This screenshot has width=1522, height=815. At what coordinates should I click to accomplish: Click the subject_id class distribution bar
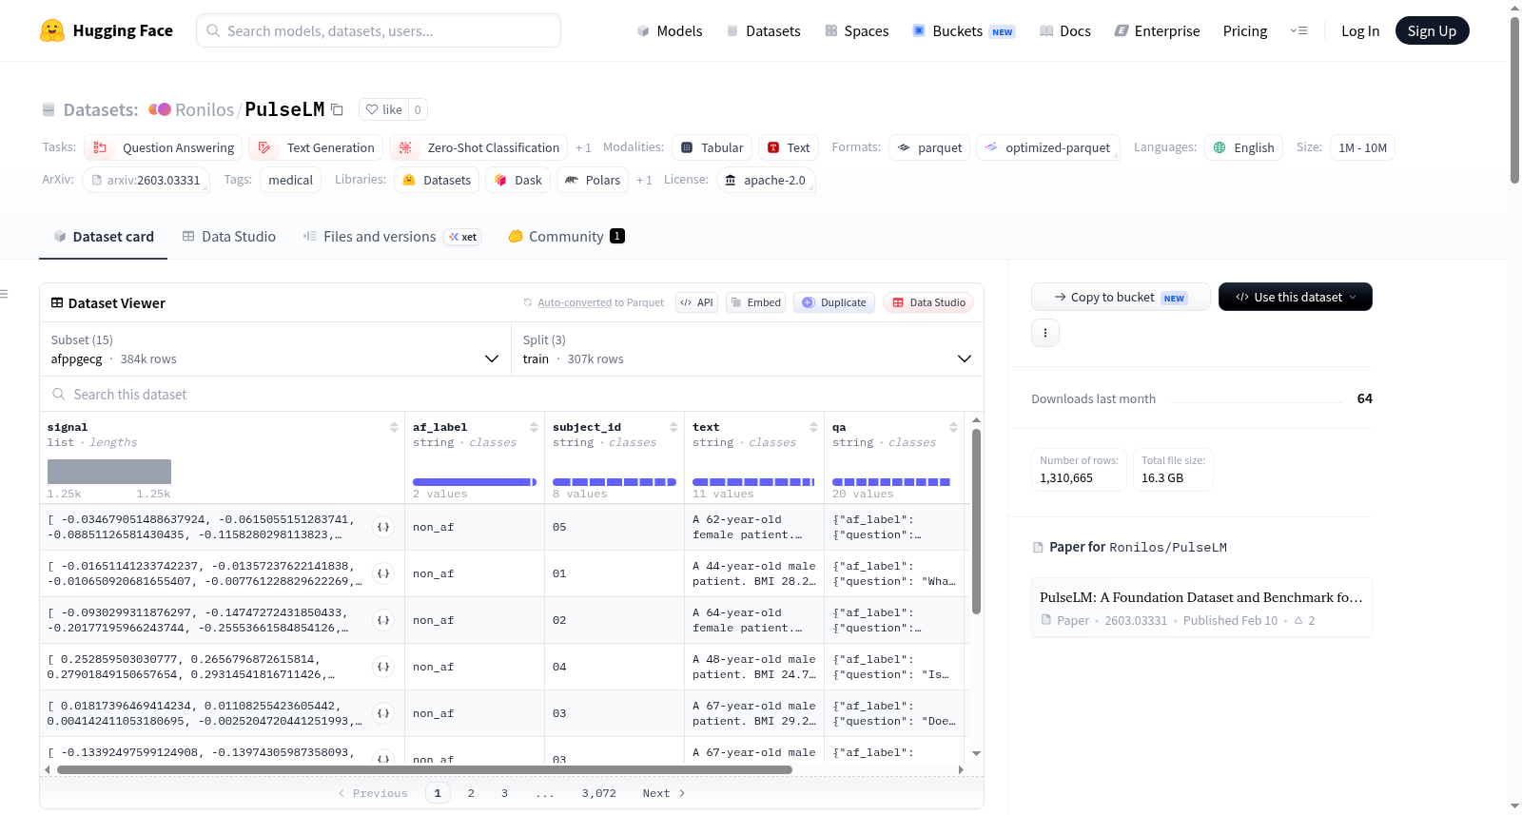tap(615, 482)
